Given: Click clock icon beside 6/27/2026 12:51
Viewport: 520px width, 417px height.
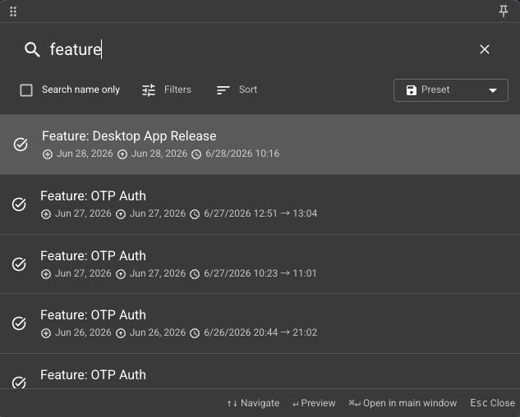Looking at the screenshot, I should tap(195, 214).
